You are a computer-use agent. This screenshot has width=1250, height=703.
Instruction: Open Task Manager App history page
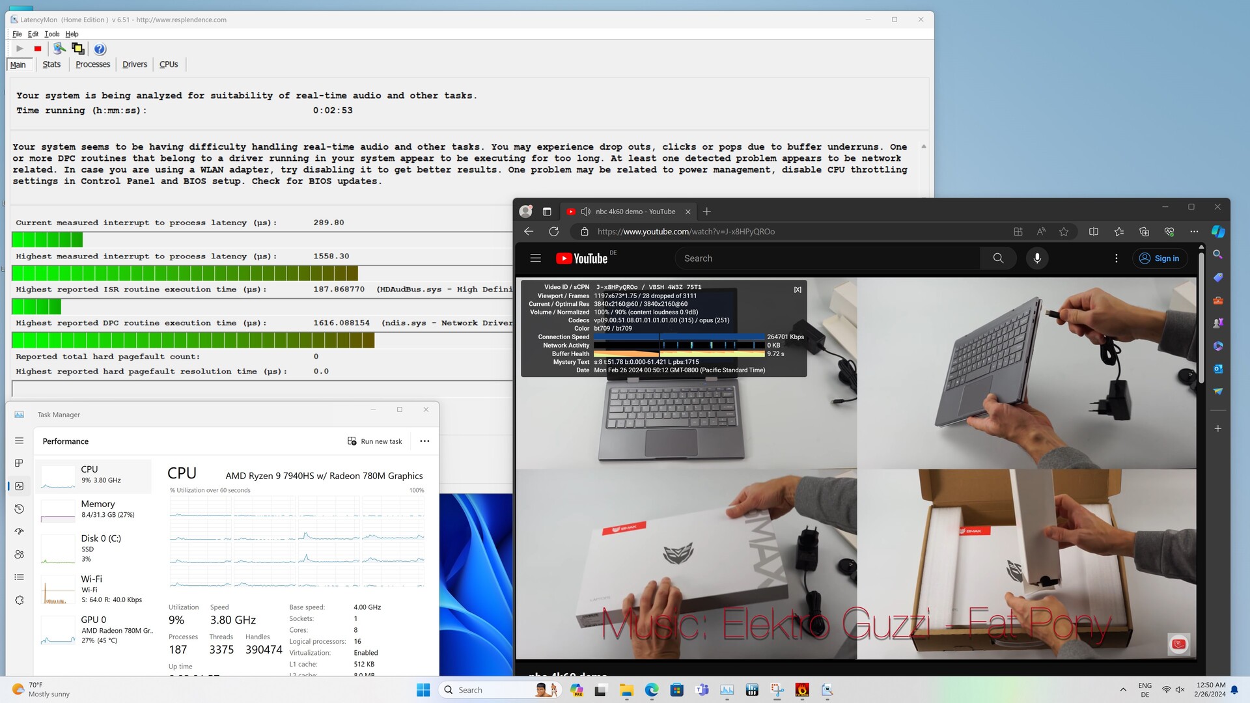coord(20,509)
